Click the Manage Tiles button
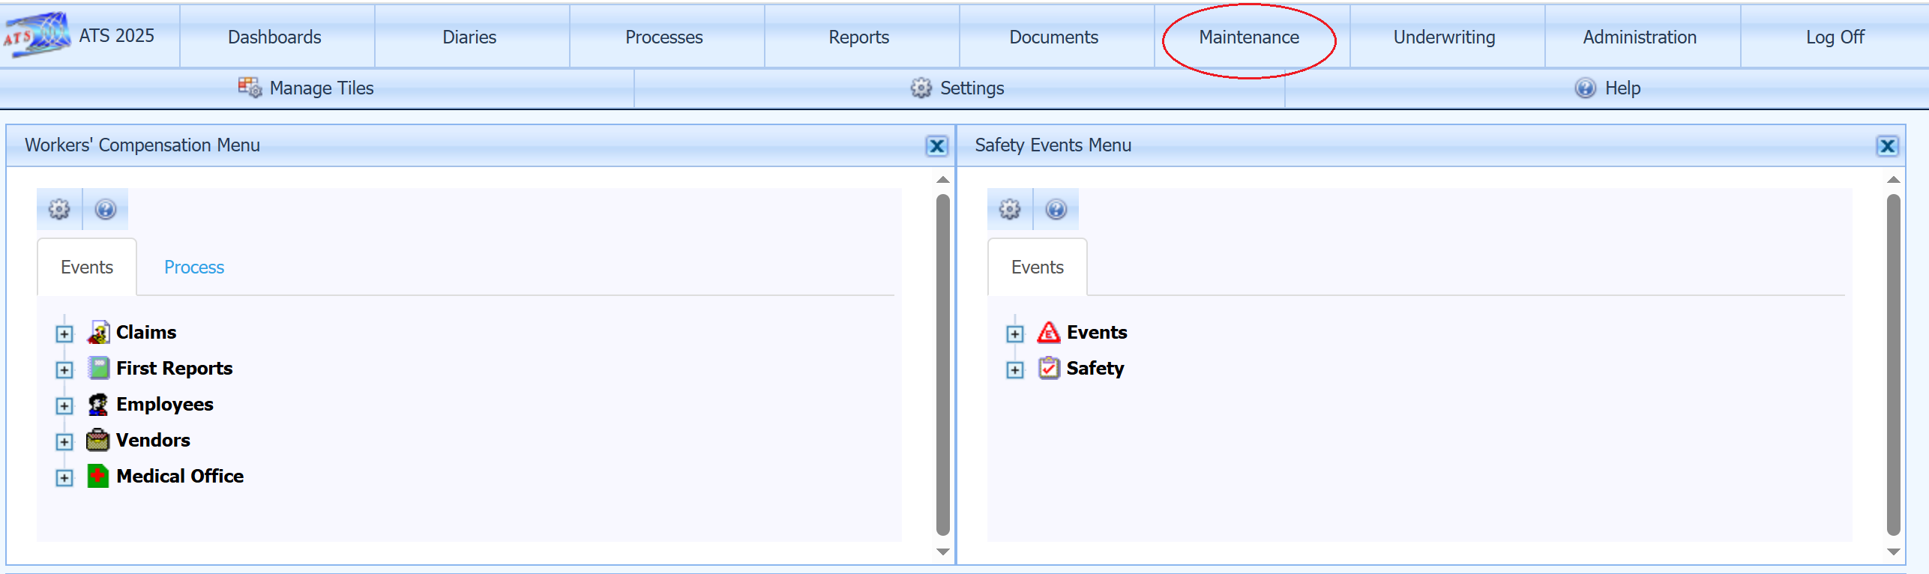The image size is (1929, 574). coord(307,88)
